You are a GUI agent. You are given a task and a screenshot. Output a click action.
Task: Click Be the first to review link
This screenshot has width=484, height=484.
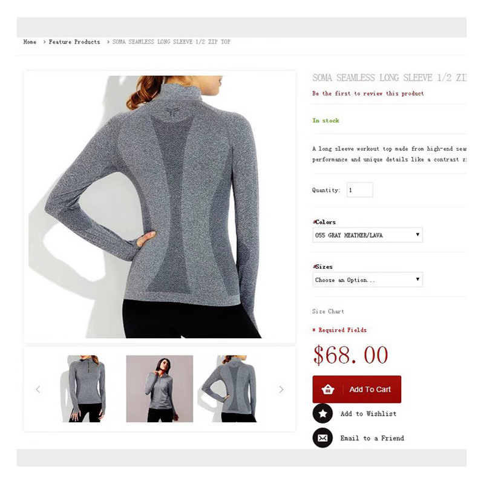click(x=368, y=93)
